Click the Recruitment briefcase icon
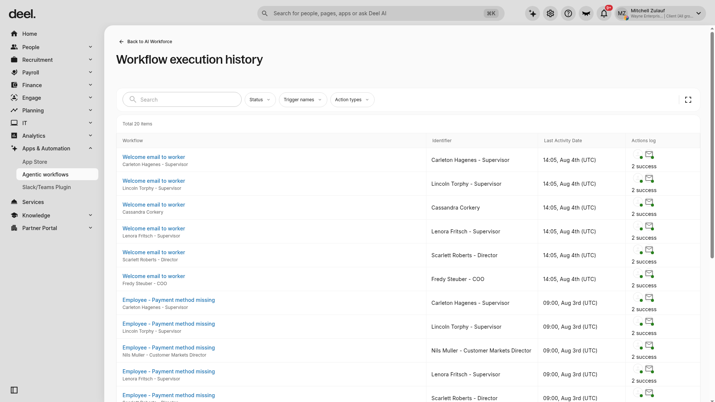Image resolution: width=715 pixels, height=402 pixels. (14, 60)
